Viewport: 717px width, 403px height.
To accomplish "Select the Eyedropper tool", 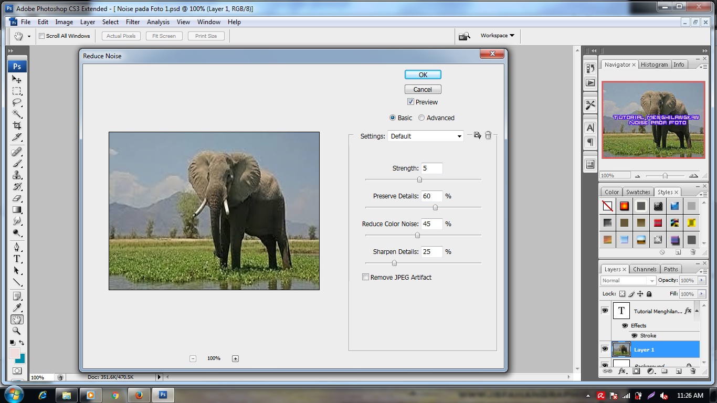I will [17, 308].
